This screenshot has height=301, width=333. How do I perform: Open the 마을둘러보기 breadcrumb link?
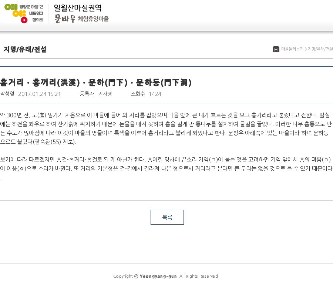pos(292,49)
